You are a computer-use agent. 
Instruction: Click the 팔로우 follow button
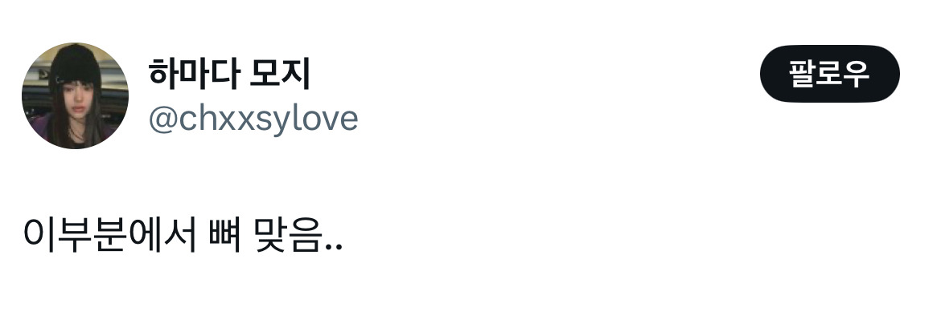[829, 74]
